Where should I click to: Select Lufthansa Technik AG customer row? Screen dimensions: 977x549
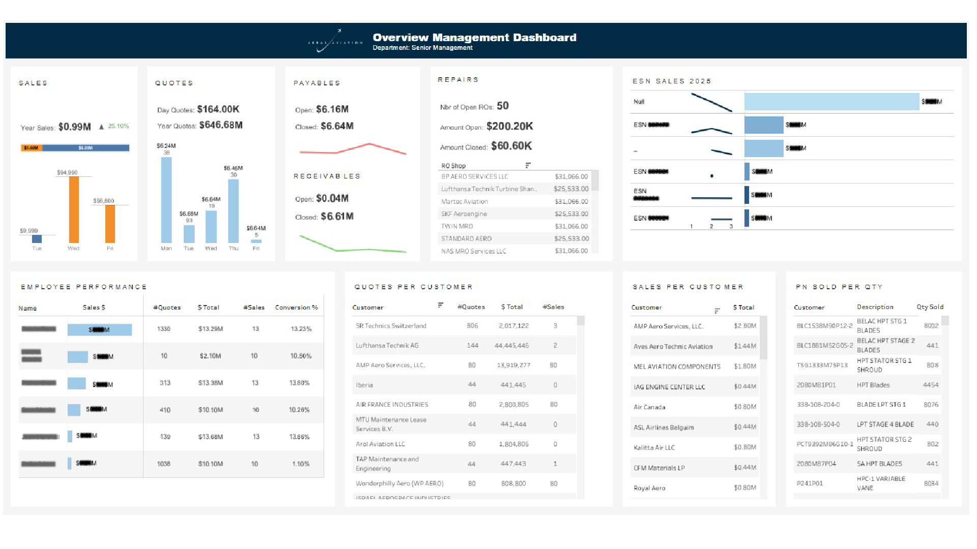pyautogui.click(x=464, y=345)
